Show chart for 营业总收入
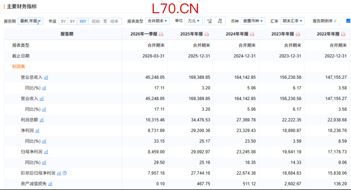Screen dimensions: 351x190 [x=46, y=77]
